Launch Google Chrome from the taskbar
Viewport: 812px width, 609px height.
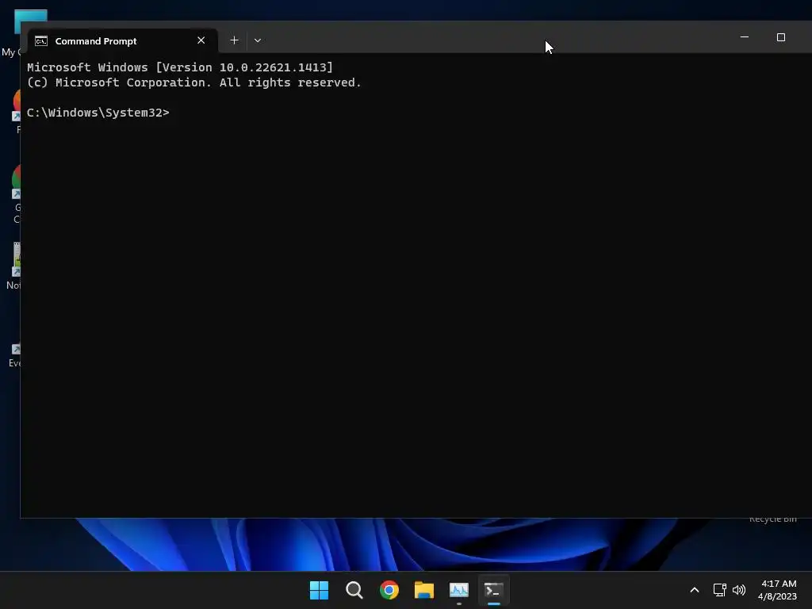389,590
